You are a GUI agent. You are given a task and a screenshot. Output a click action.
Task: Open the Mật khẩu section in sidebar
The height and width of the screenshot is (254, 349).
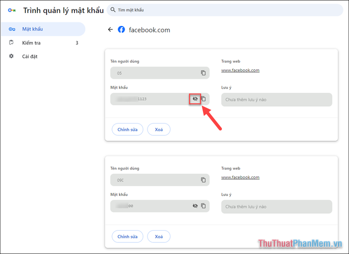point(32,29)
